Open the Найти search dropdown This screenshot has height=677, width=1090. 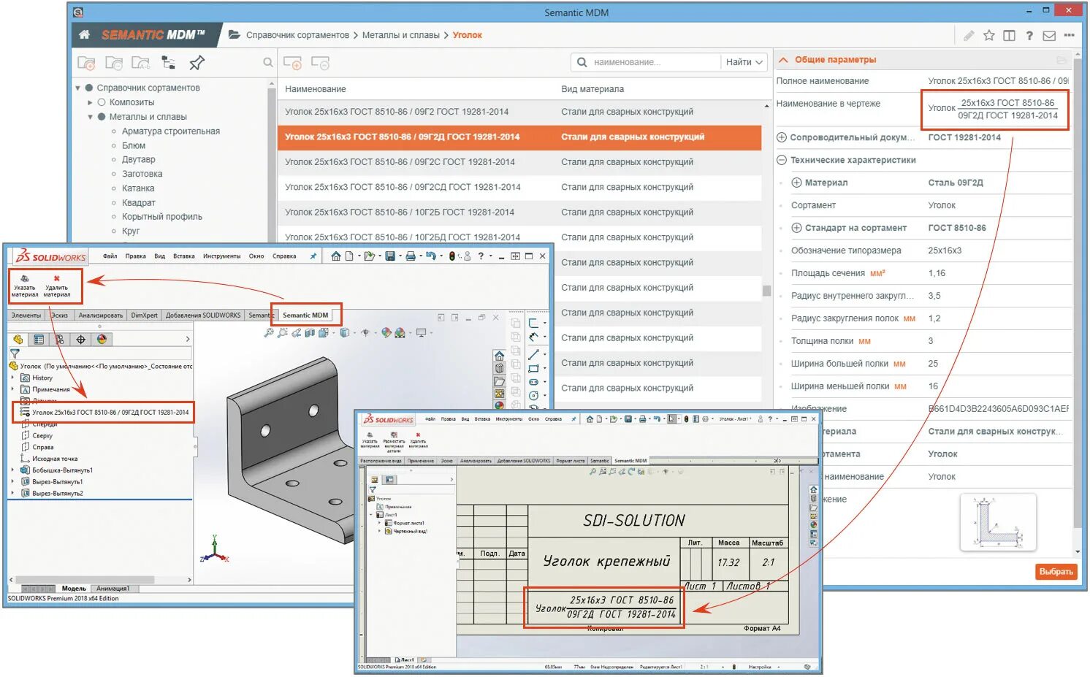[x=744, y=62]
